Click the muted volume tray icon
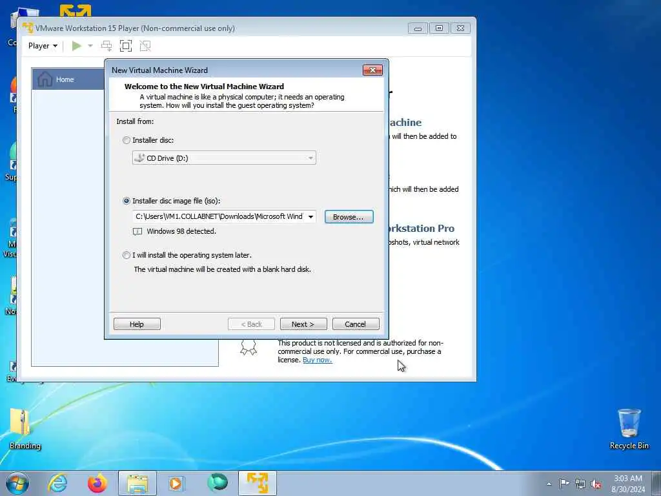Viewport: 661px width, 496px height. [x=596, y=484]
